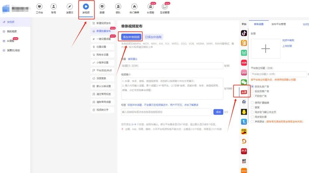Select the 头条 platform icon
Image resolution: width=309 pixels, height=173 pixels.
tap(244, 92)
